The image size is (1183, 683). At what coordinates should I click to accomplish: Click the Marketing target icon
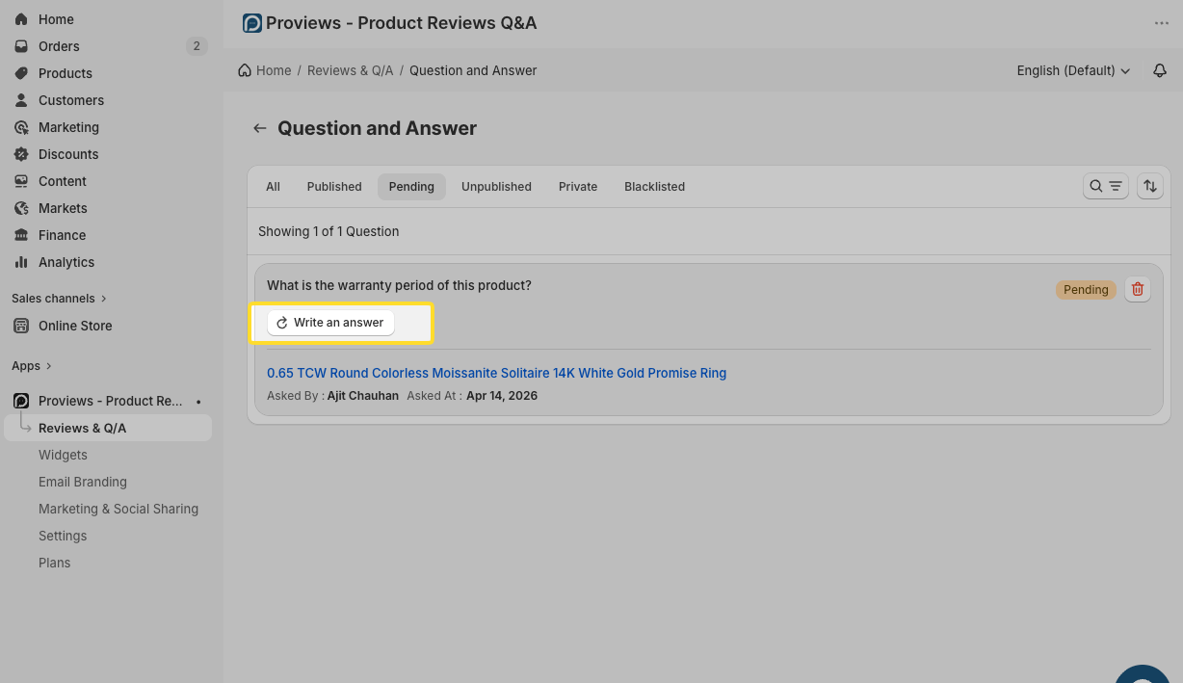[21, 127]
